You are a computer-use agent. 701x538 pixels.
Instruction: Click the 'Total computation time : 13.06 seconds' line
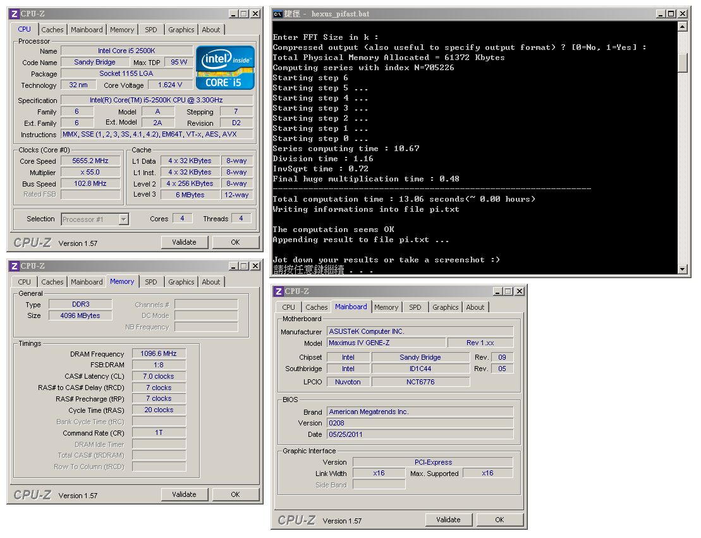point(404,199)
